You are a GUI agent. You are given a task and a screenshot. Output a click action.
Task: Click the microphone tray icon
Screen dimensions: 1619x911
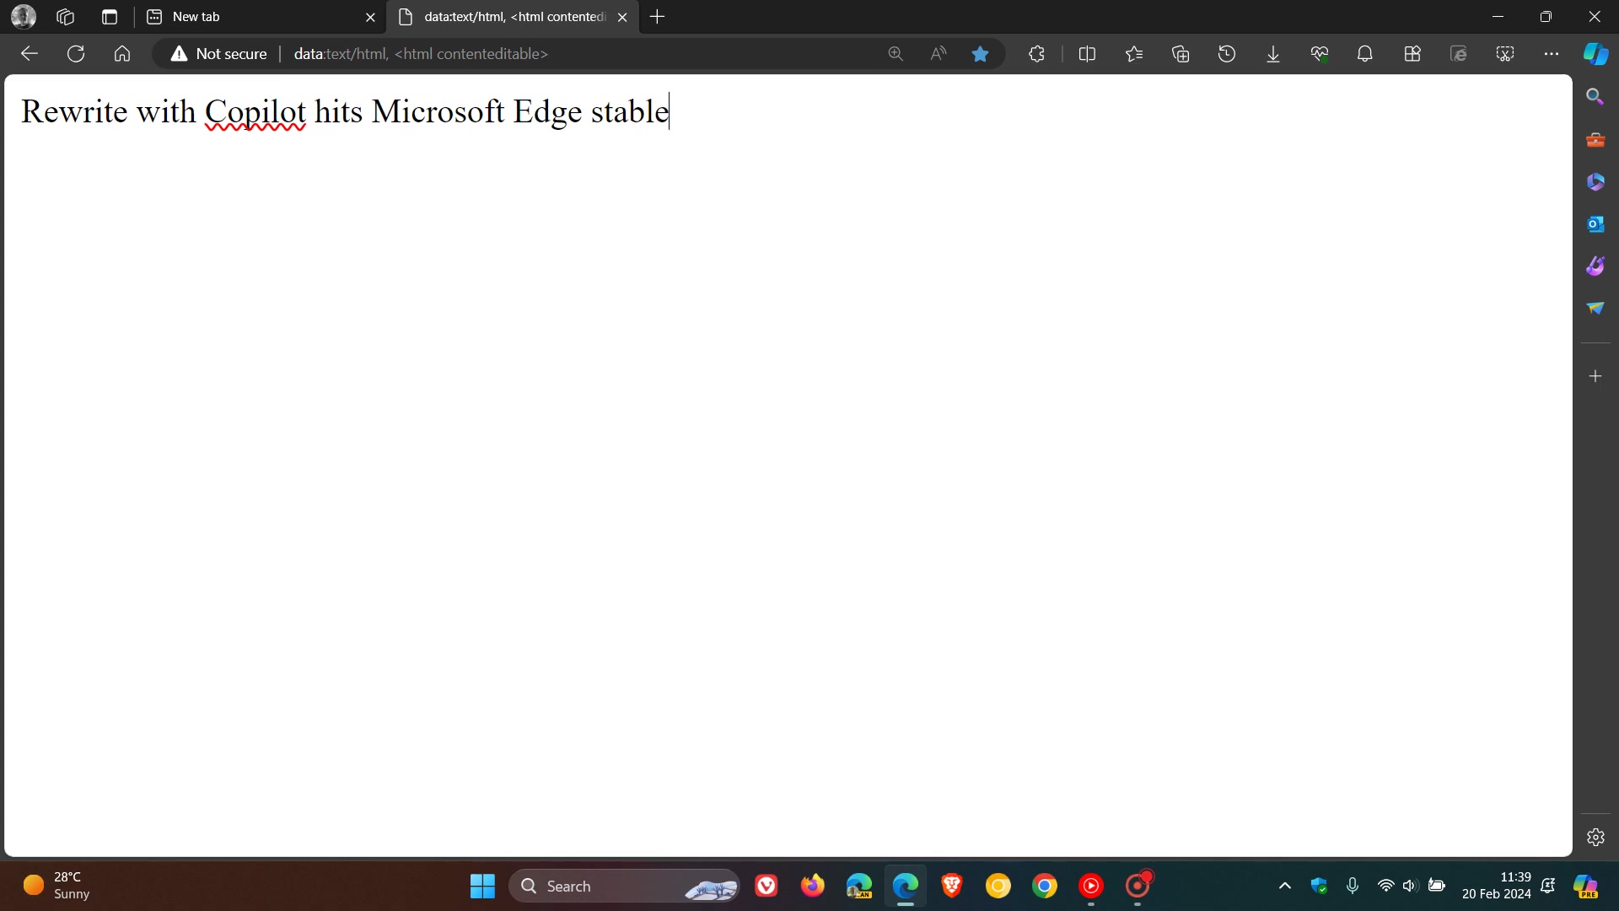click(1353, 886)
